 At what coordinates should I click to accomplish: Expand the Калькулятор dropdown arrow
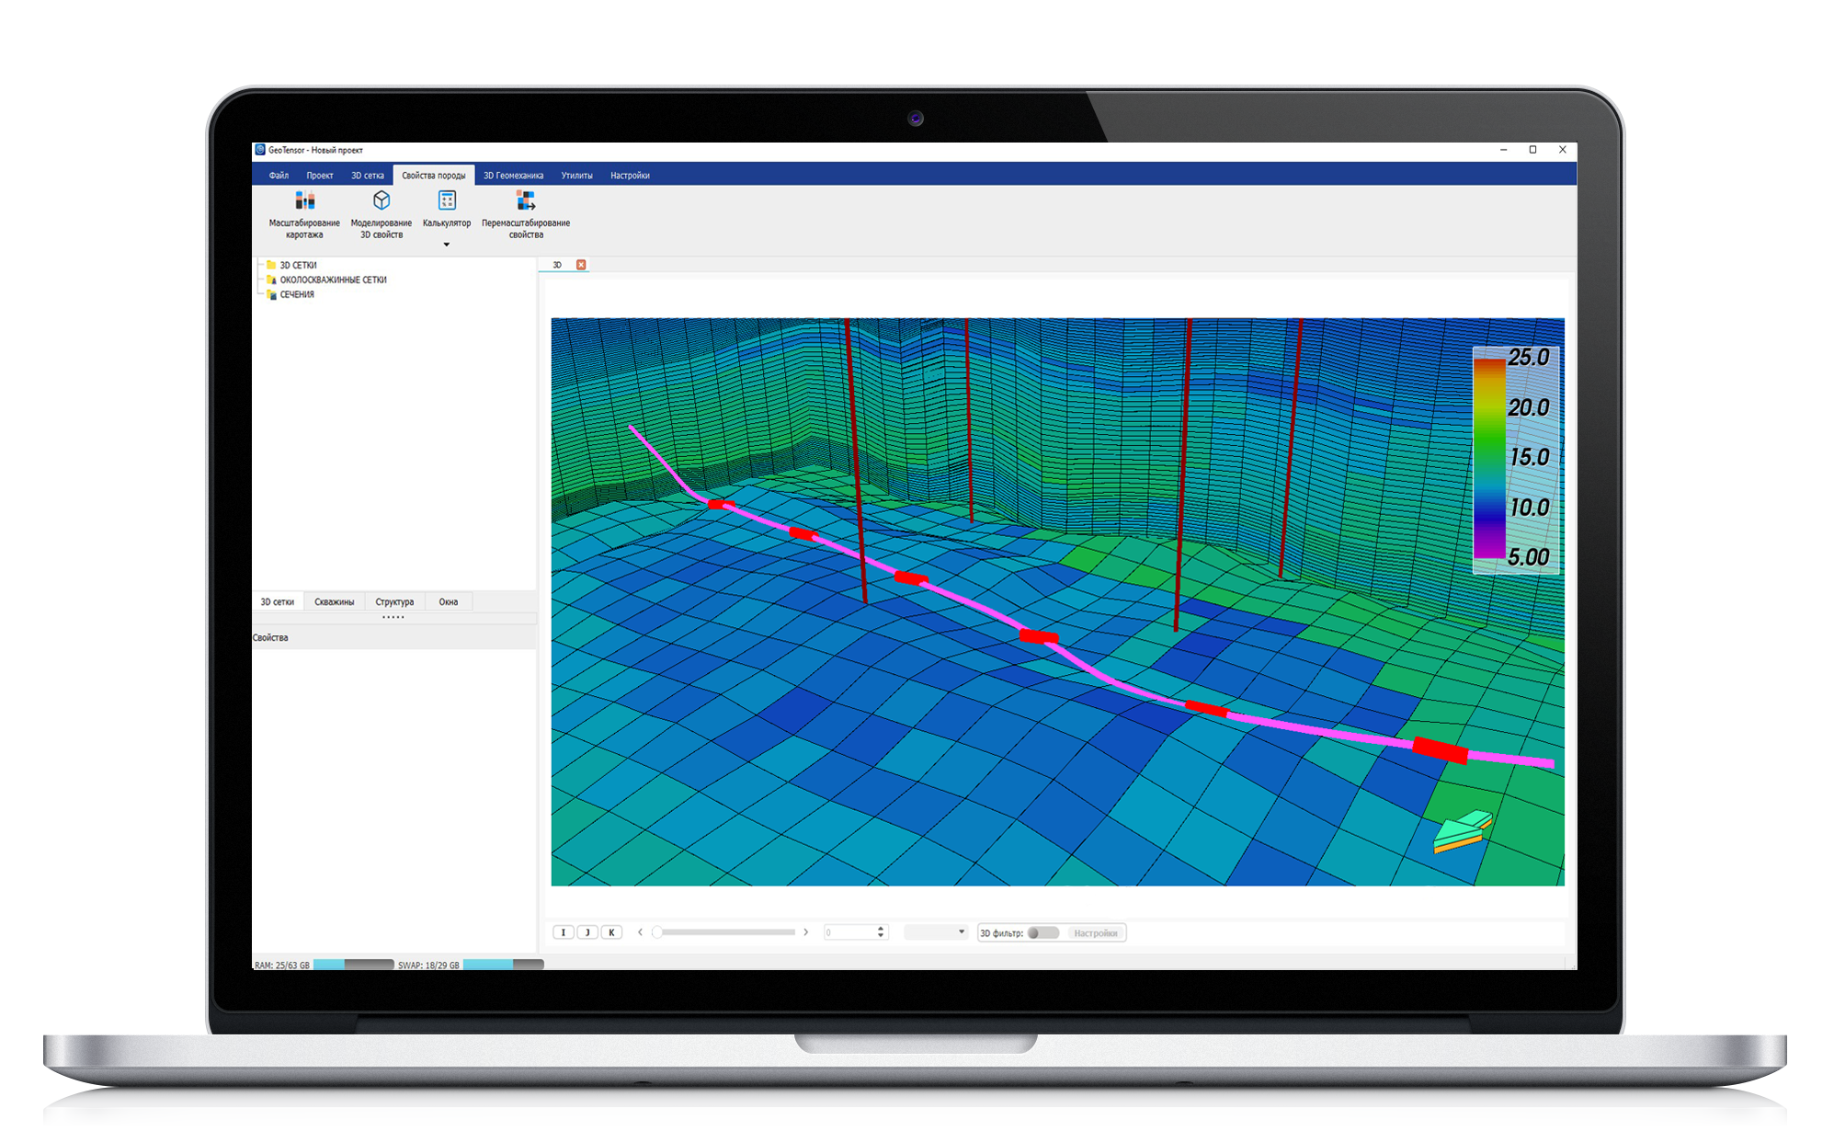tap(447, 245)
